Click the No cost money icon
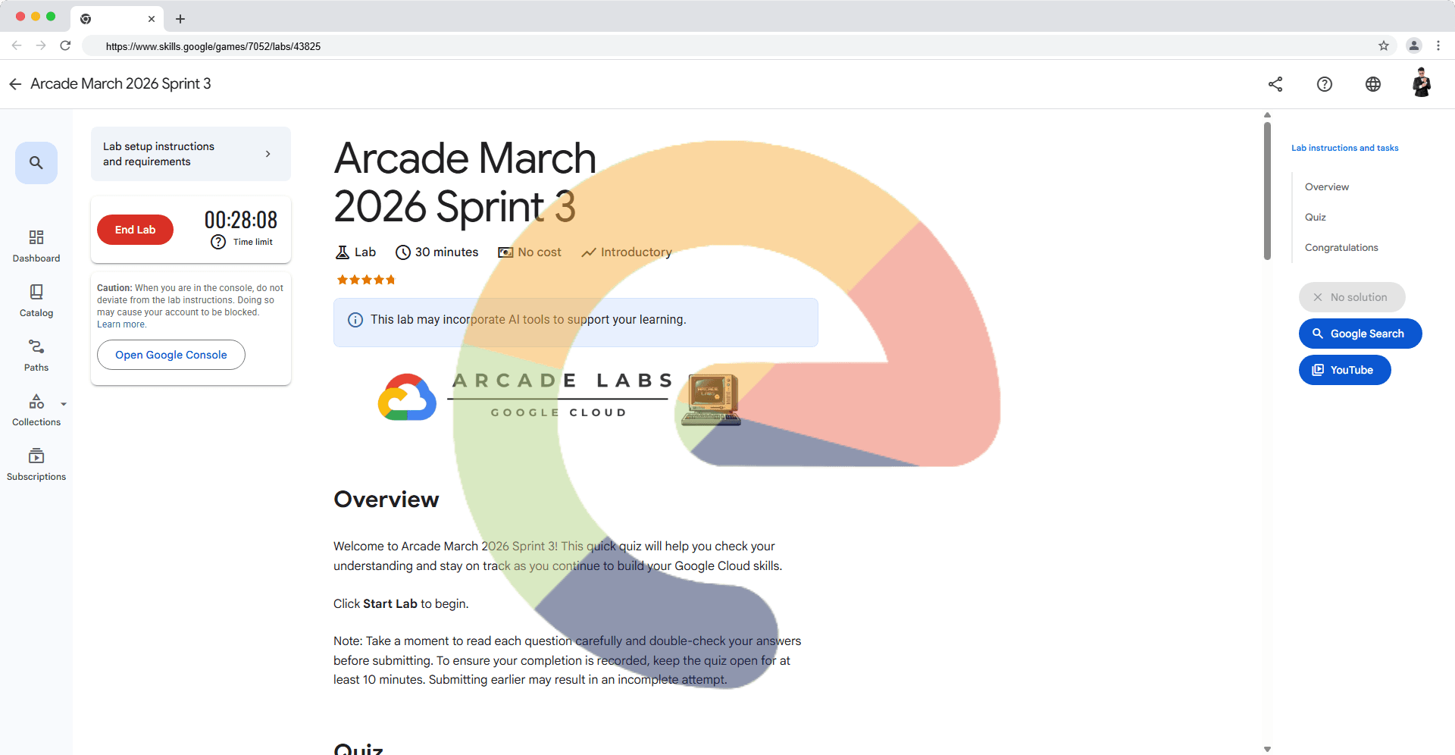Image resolution: width=1455 pixels, height=755 pixels. point(505,252)
